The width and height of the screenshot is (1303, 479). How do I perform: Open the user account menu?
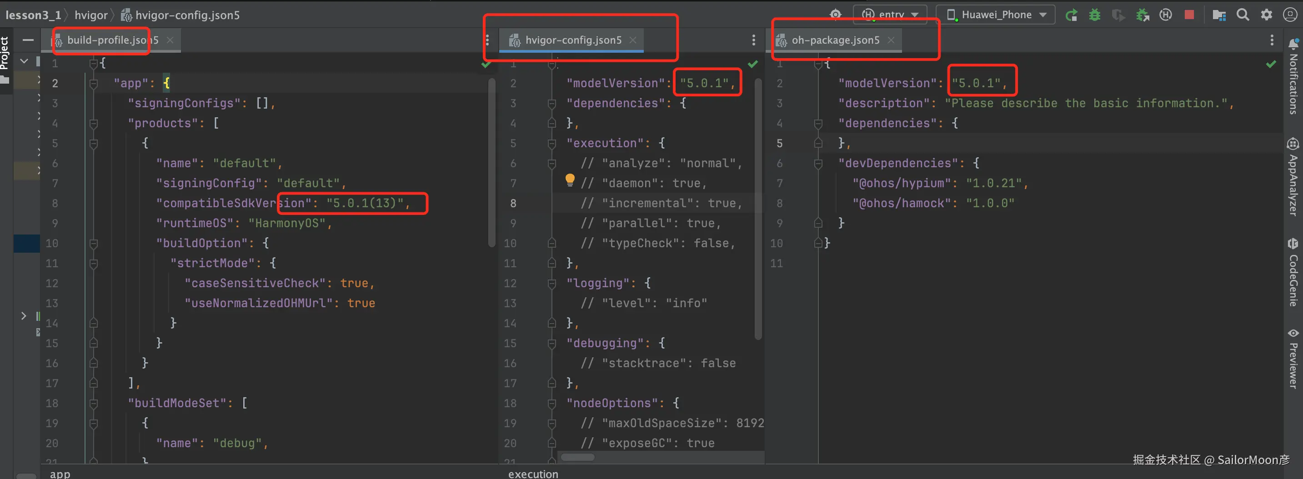pyautogui.click(x=1290, y=15)
